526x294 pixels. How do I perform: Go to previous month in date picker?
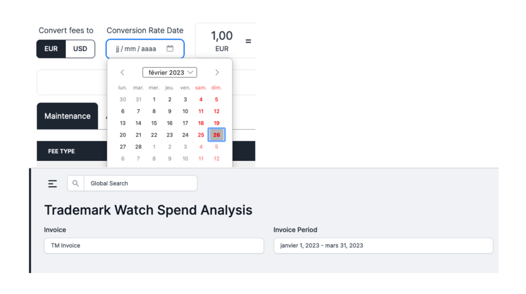coord(122,72)
